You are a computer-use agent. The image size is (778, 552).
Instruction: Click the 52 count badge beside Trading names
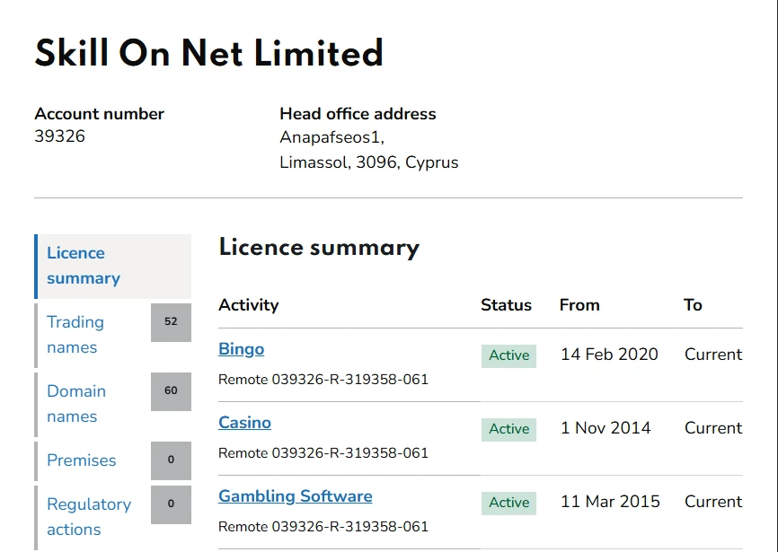[x=171, y=322]
